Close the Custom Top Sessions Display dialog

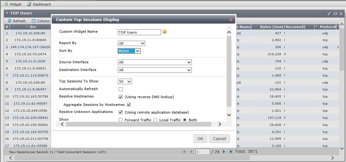231,20
